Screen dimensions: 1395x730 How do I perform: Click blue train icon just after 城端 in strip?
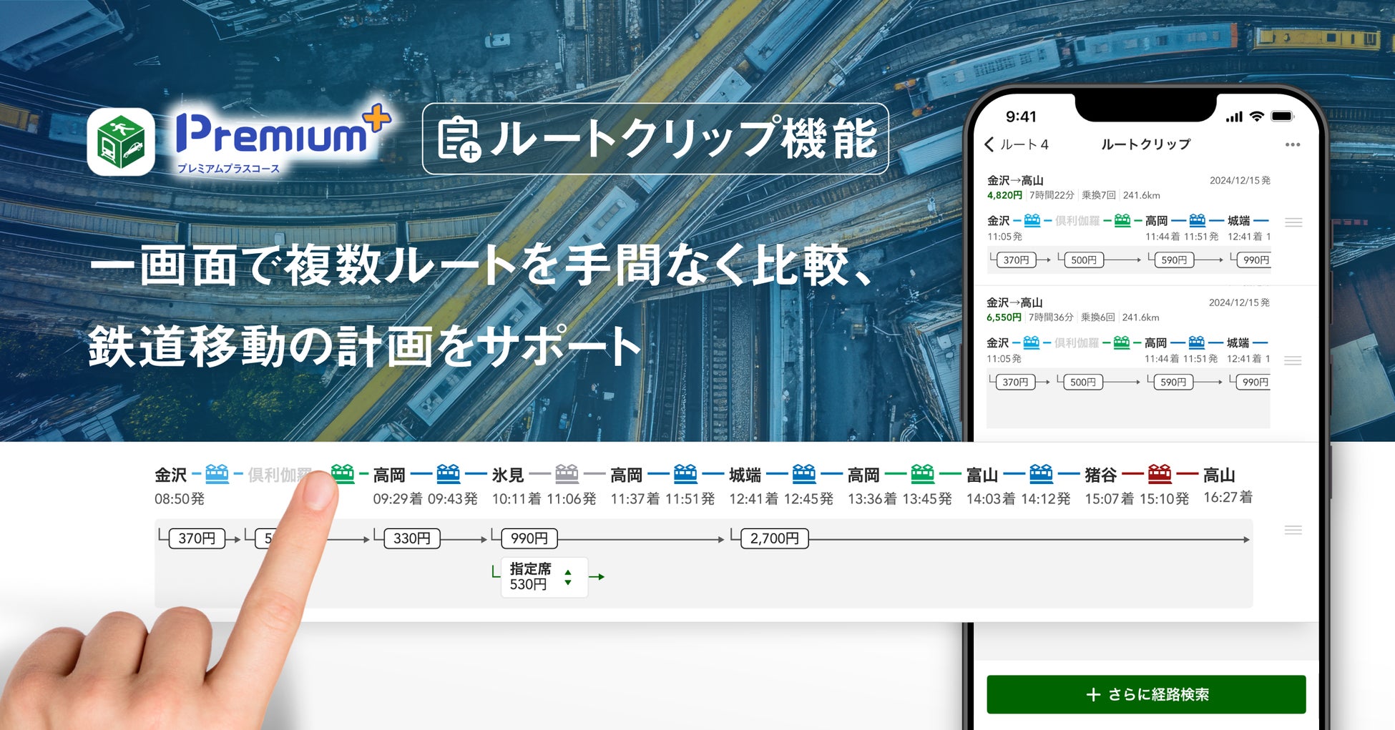tap(804, 473)
